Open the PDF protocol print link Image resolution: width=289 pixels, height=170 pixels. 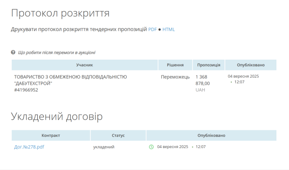(x=152, y=29)
